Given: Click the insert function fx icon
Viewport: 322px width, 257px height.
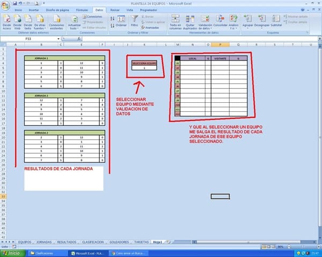Looking at the screenshot, I should [x=79, y=39].
